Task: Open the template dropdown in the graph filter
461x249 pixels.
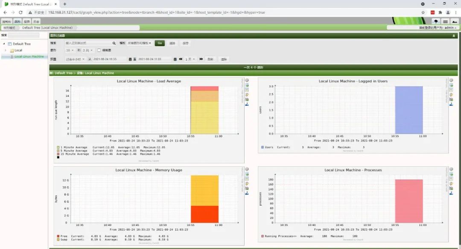Action: 139,43
